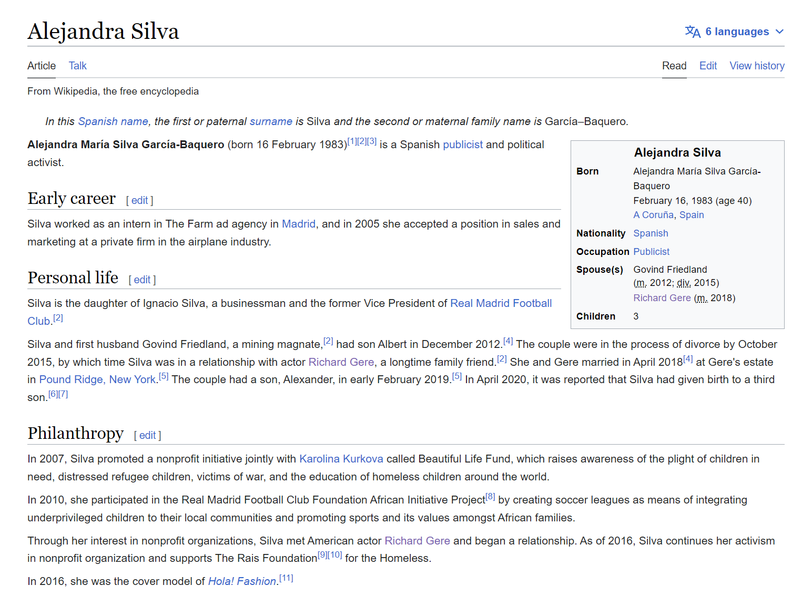The image size is (802, 596).
Task: Switch to the Article tab
Action: (x=42, y=66)
